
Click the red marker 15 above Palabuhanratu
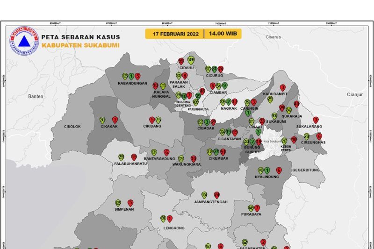click(x=134, y=157)
